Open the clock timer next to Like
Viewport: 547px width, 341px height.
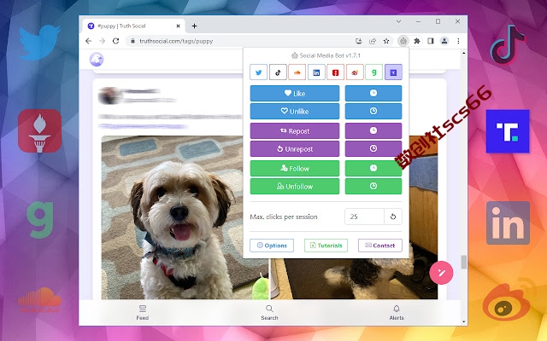[373, 93]
